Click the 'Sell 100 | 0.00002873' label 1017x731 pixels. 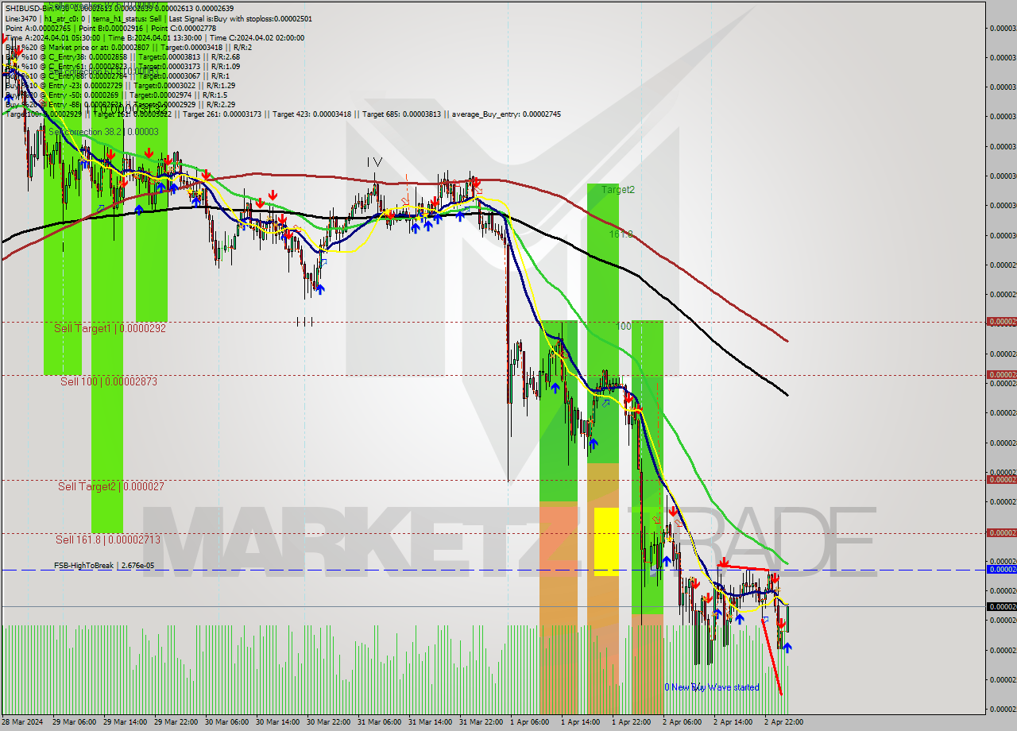(109, 381)
